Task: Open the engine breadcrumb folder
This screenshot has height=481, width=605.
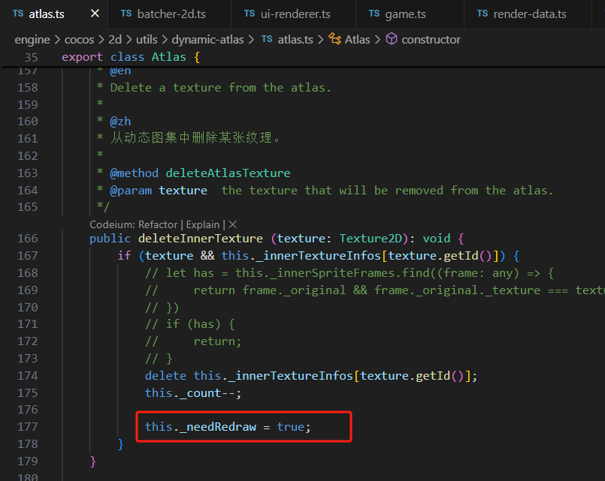Action: click(x=32, y=39)
